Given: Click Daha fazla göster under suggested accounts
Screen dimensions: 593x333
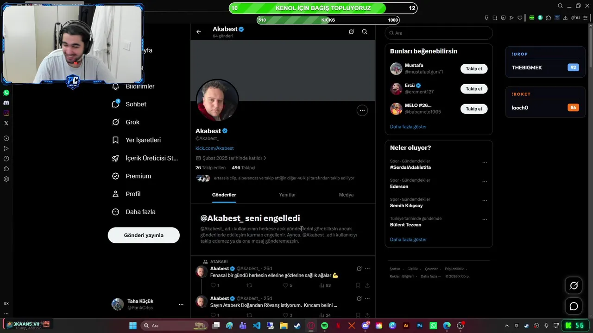Looking at the screenshot, I should [408, 127].
